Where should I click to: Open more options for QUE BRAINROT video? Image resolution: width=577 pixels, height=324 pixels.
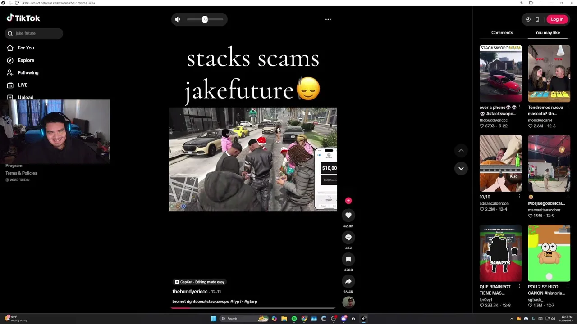pyautogui.click(x=519, y=286)
